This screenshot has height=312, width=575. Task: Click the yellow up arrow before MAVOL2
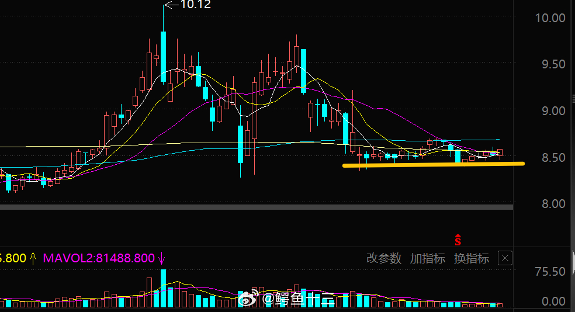(x=33, y=258)
